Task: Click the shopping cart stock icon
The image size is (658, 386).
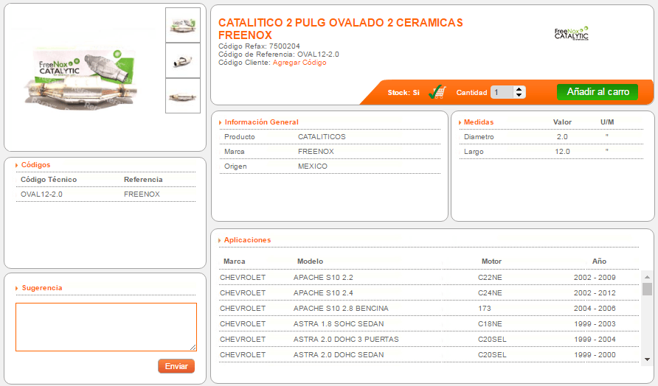Action: tap(437, 92)
